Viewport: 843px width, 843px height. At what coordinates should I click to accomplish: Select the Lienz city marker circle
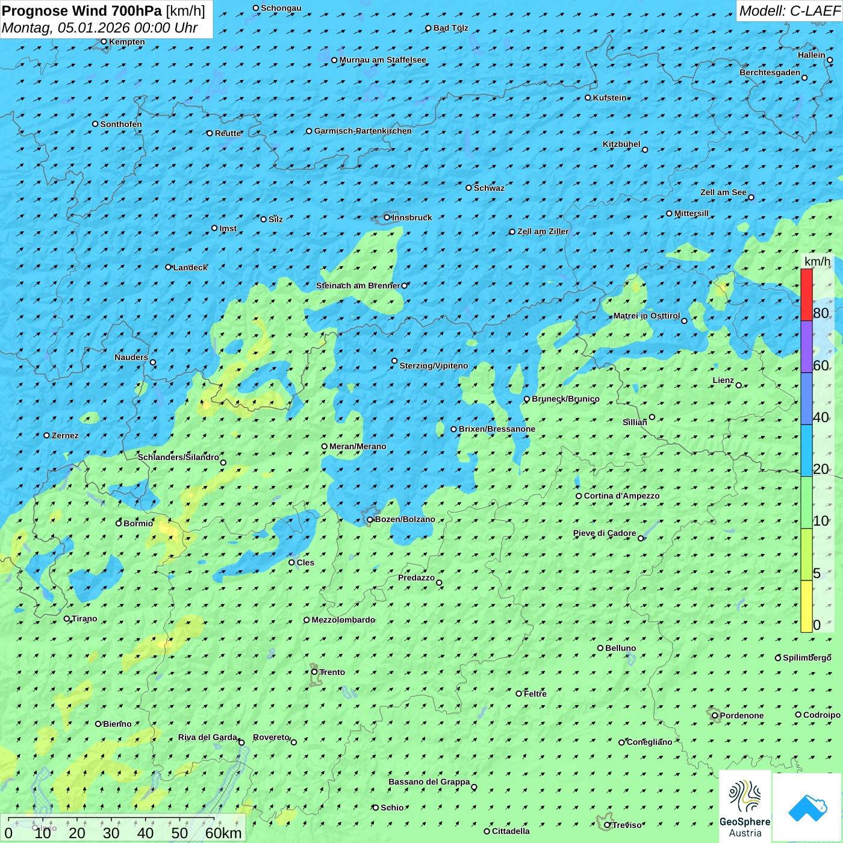[739, 385]
